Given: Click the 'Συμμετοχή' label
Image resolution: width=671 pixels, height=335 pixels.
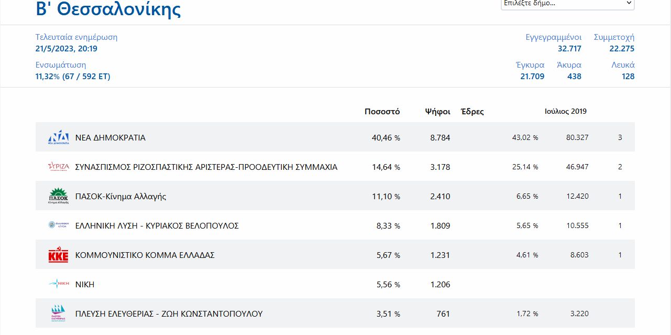Looking at the screenshot, I should 614,37.
